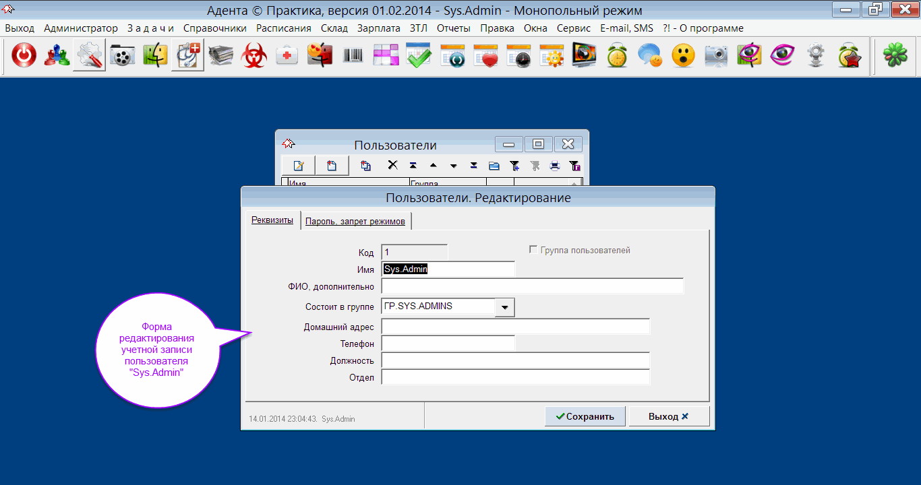
Task: Open the camera icon in toolbar
Action: (x=716, y=57)
